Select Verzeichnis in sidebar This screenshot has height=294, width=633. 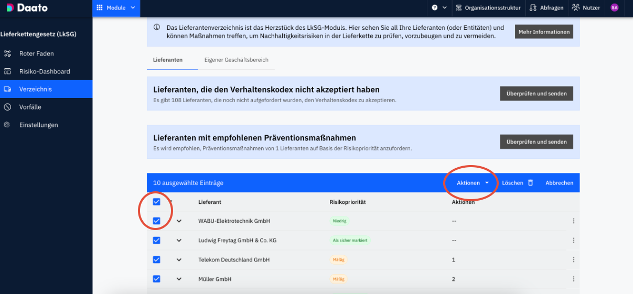tap(46, 89)
